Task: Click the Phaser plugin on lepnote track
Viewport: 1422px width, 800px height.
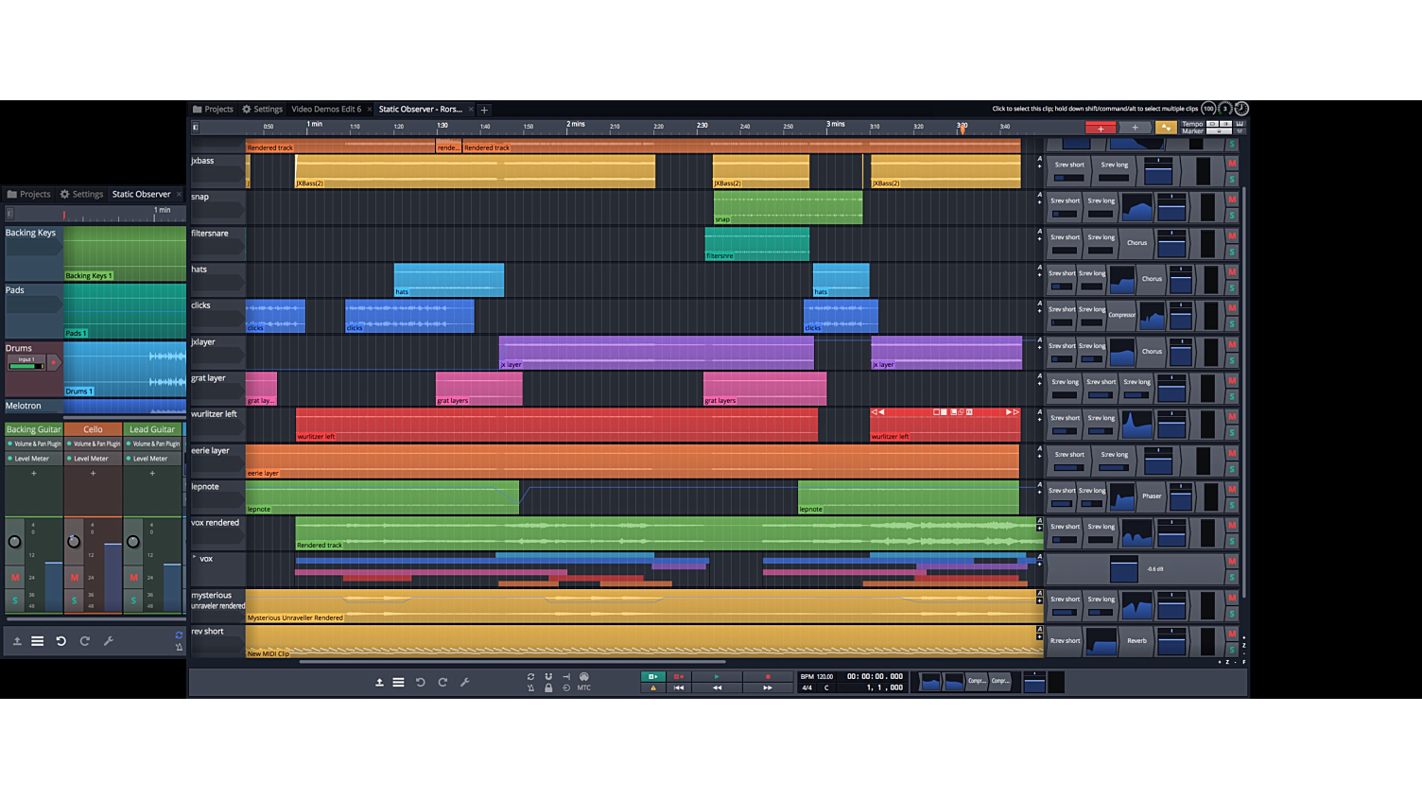Action: tap(1152, 496)
